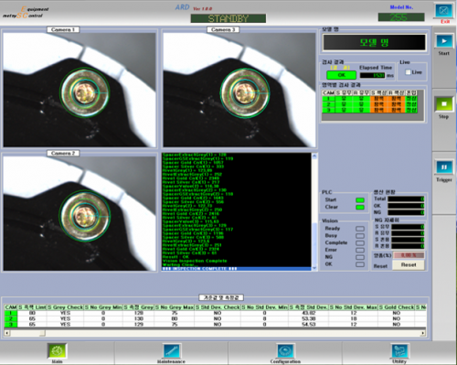Select the Camera 1 label tab
This screenshot has width=457, height=365.
click(63, 29)
